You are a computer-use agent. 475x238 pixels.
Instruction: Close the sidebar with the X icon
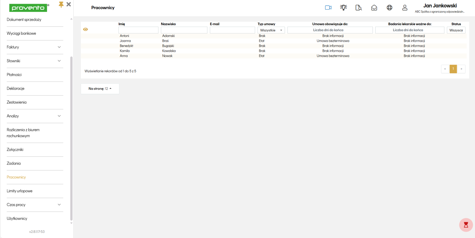click(69, 4)
